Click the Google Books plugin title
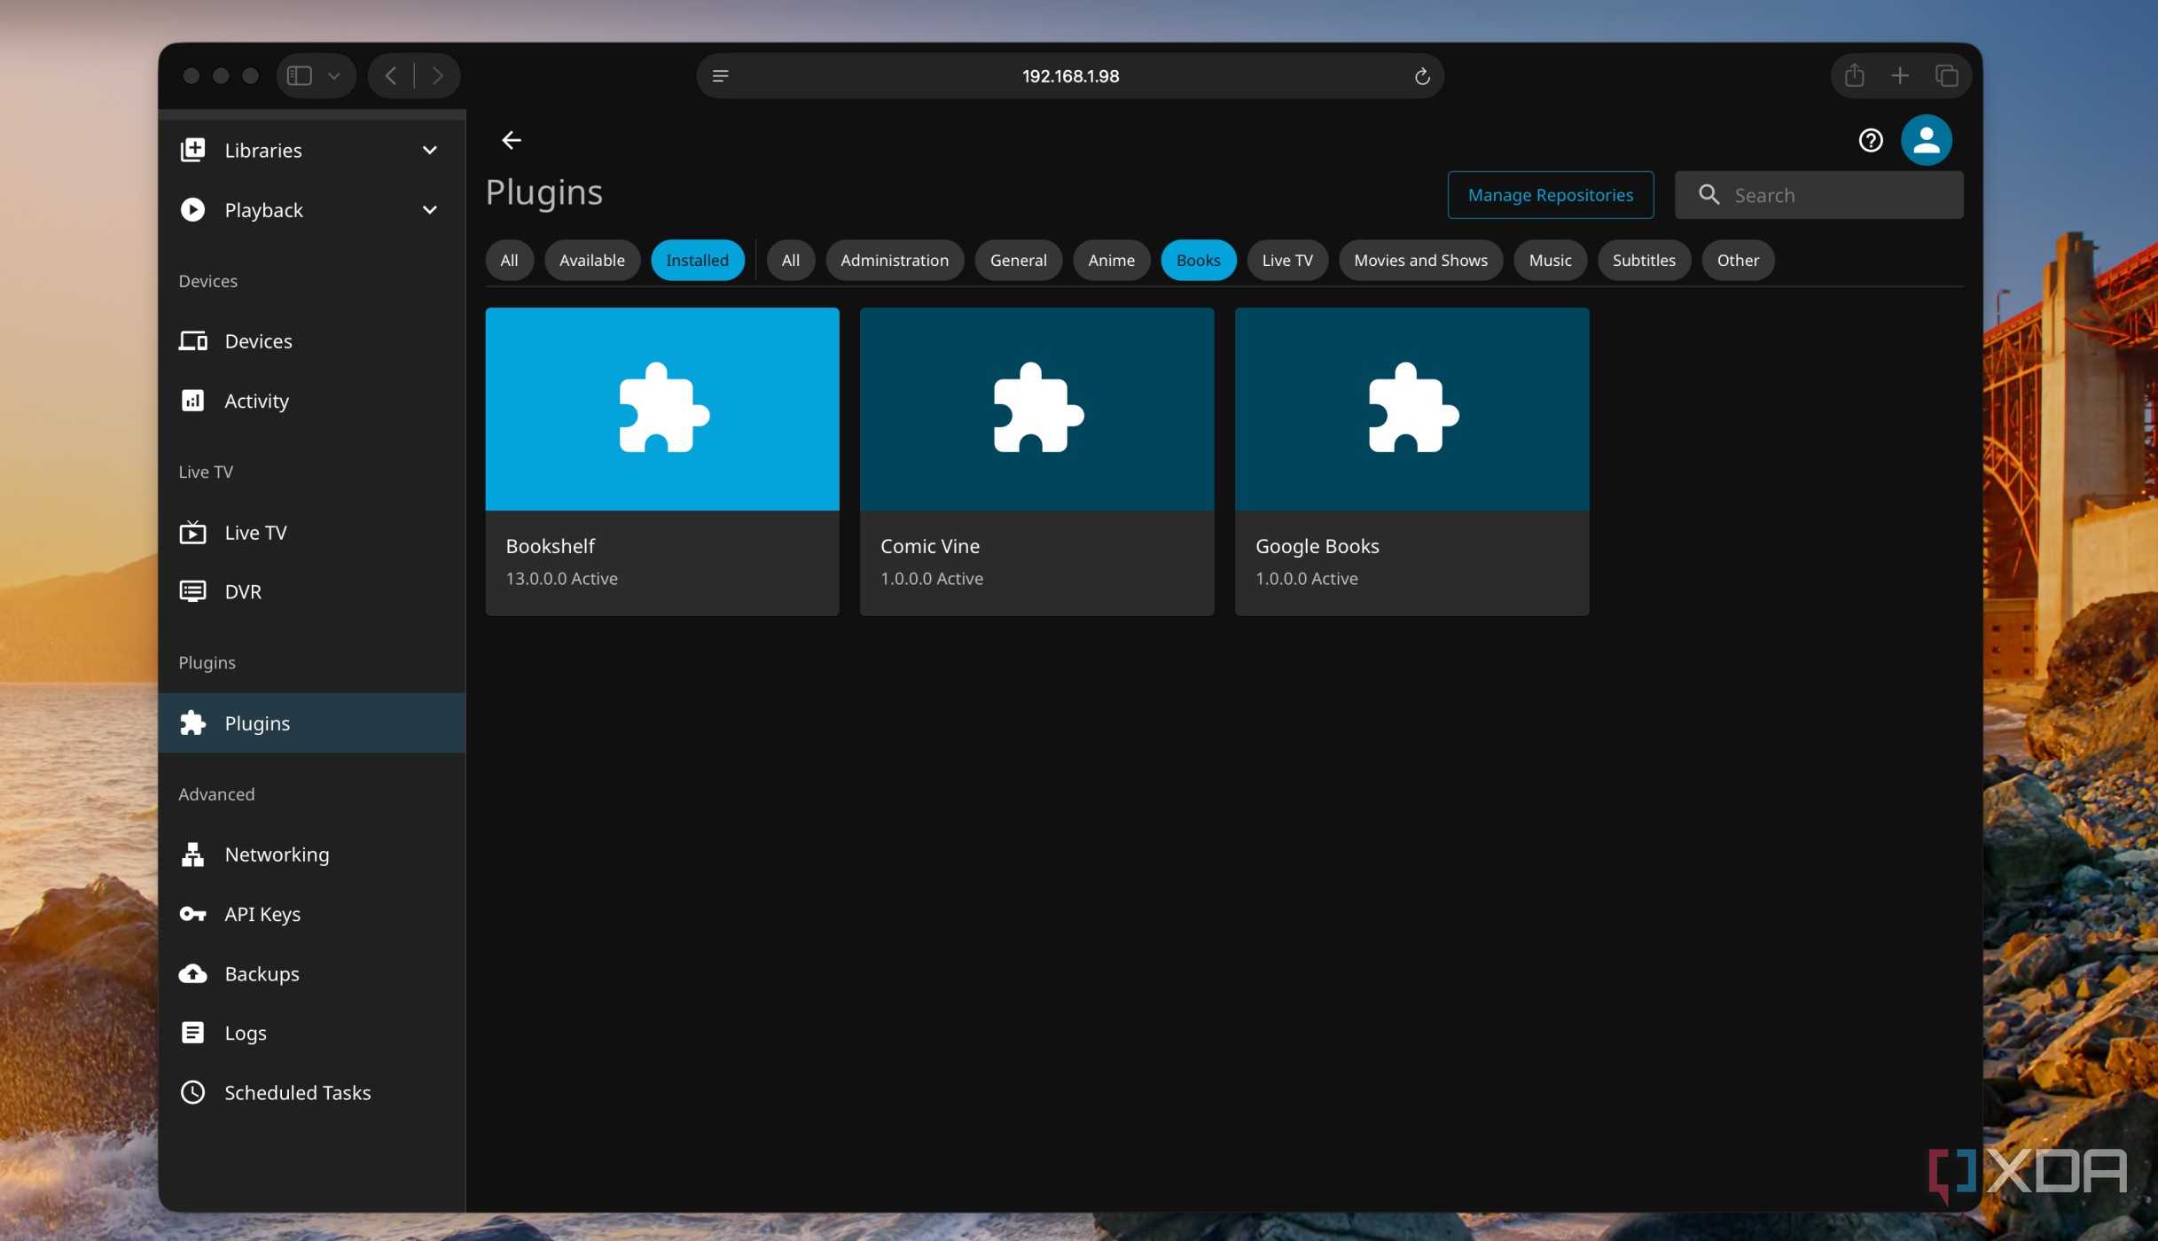The width and height of the screenshot is (2158, 1241). click(1317, 546)
